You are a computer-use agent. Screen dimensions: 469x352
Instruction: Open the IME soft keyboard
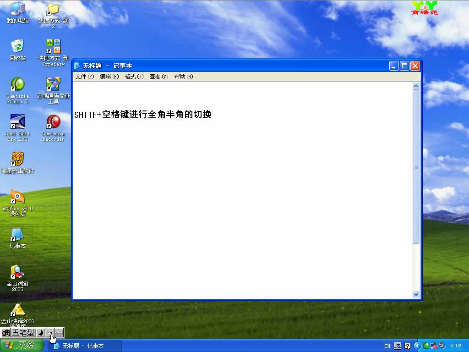pos(59,333)
